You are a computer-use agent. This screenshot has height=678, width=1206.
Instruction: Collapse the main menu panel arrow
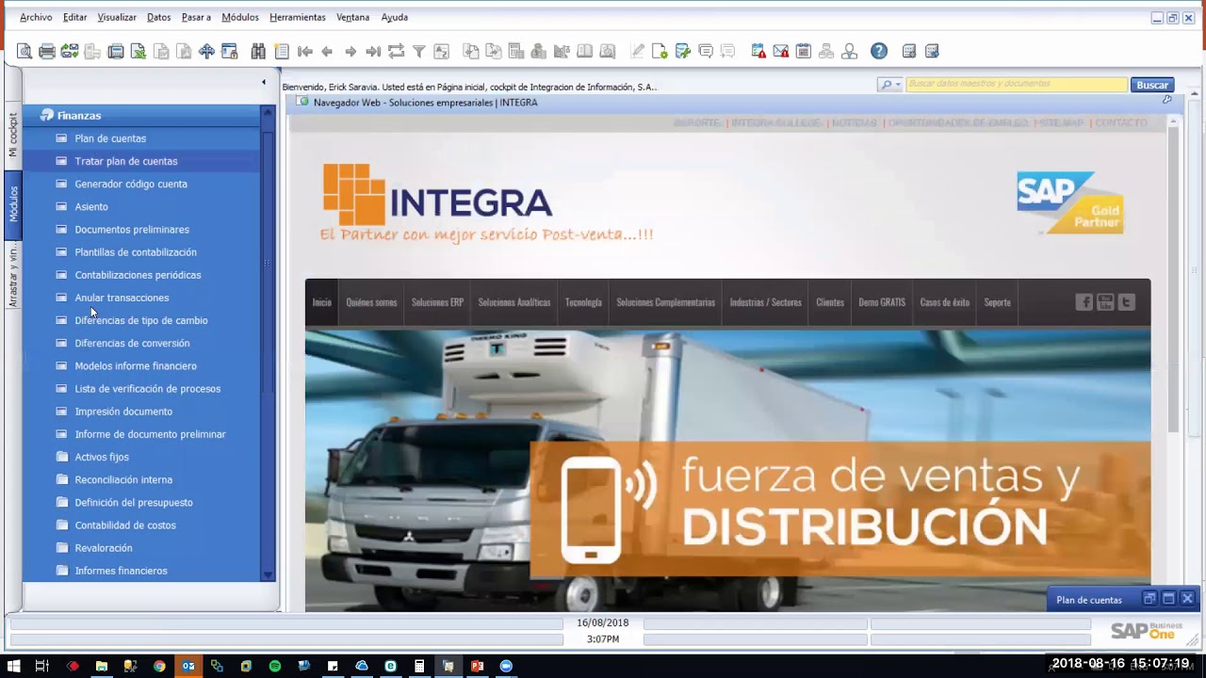[264, 82]
